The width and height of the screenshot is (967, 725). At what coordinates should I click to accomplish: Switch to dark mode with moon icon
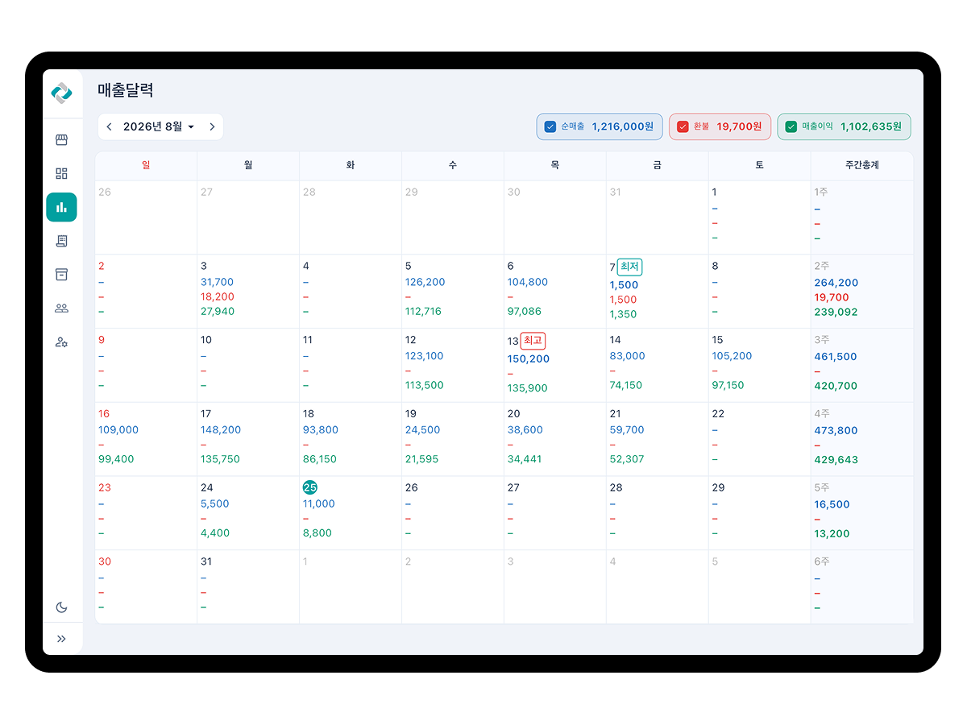coord(61,607)
